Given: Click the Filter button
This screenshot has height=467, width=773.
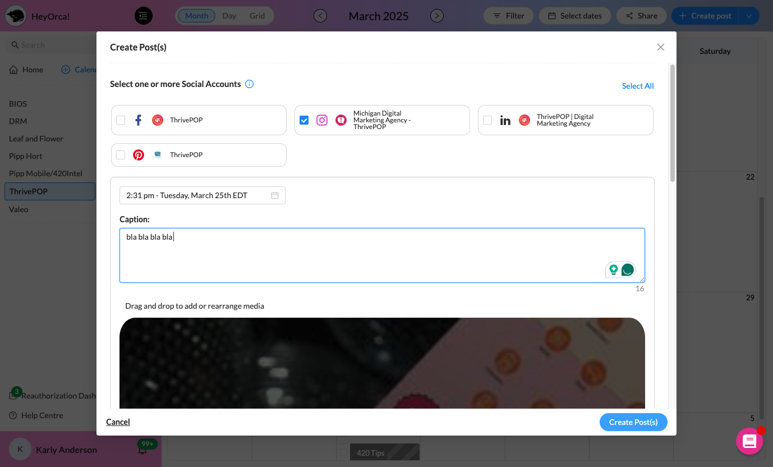Looking at the screenshot, I should 509,16.
